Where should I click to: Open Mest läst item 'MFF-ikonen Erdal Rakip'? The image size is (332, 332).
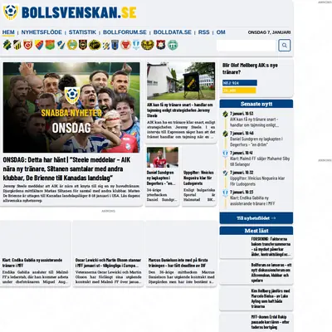coord(270,322)
